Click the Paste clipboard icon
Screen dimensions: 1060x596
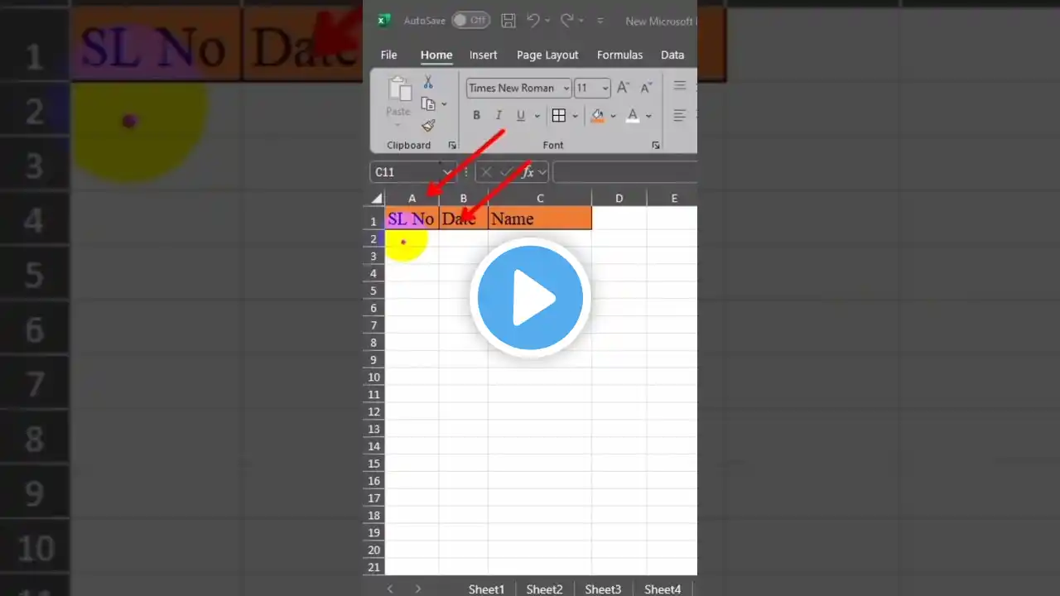pos(398,90)
